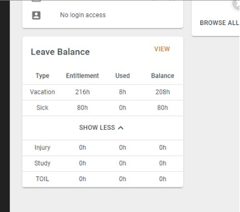The width and height of the screenshot is (240, 212).
Task: Click the BROWSE ALL button
Action: (x=220, y=23)
